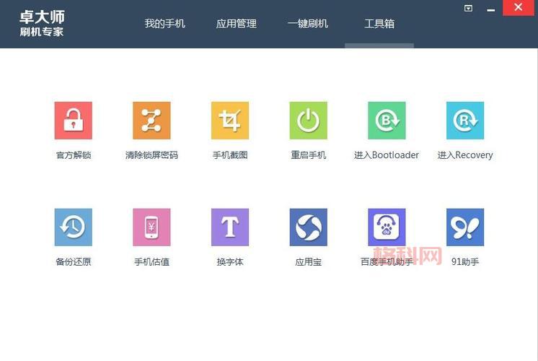Click the 91助手 label text
Image resolution: width=538 pixels, height=361 pixels.
click(465, 262)
